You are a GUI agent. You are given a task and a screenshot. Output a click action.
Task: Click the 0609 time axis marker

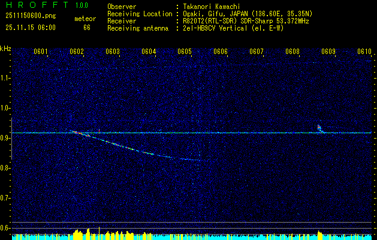pos(328,52)
